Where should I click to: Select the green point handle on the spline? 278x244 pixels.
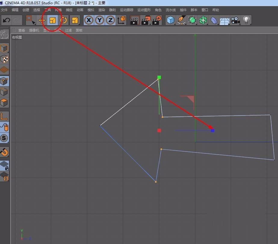click(159, 77)
